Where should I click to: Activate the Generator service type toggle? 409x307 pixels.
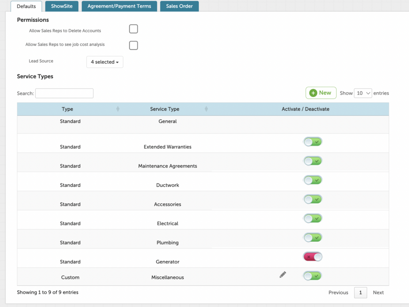click(x=313, y=257)
